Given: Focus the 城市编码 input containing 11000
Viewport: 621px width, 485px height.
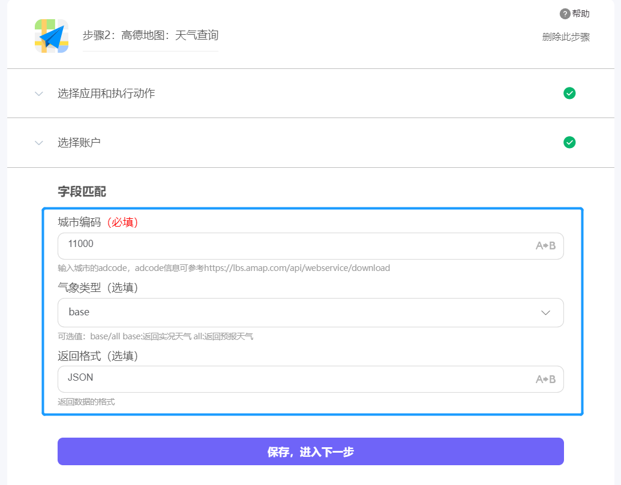Looking at the screenshot, I should pos(311,246).
